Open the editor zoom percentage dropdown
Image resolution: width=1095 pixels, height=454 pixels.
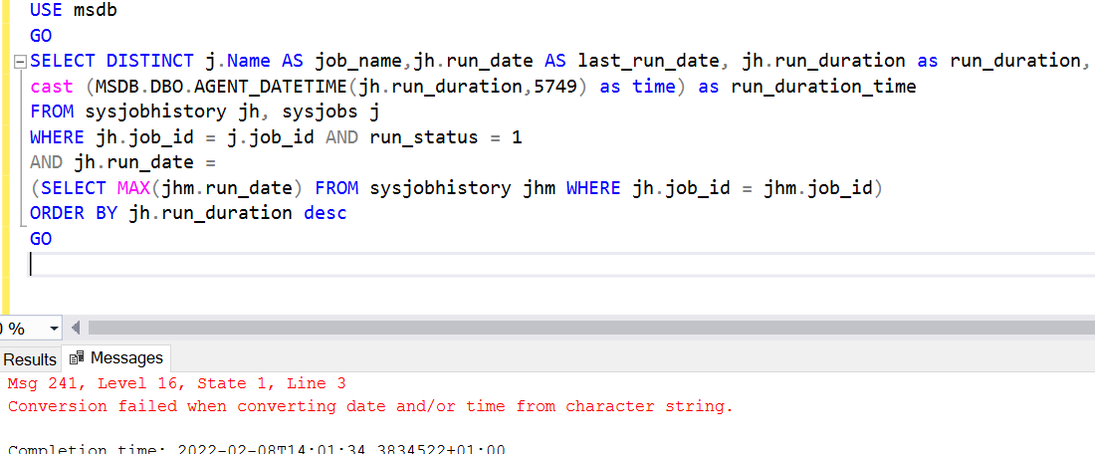click(x=53, y=328)
